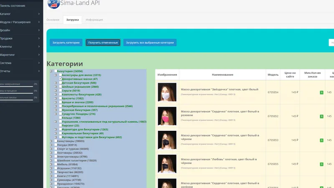Click green quantity badge for model 6705855
Viewport: 334px width, 188px height.
click(321, 164)
